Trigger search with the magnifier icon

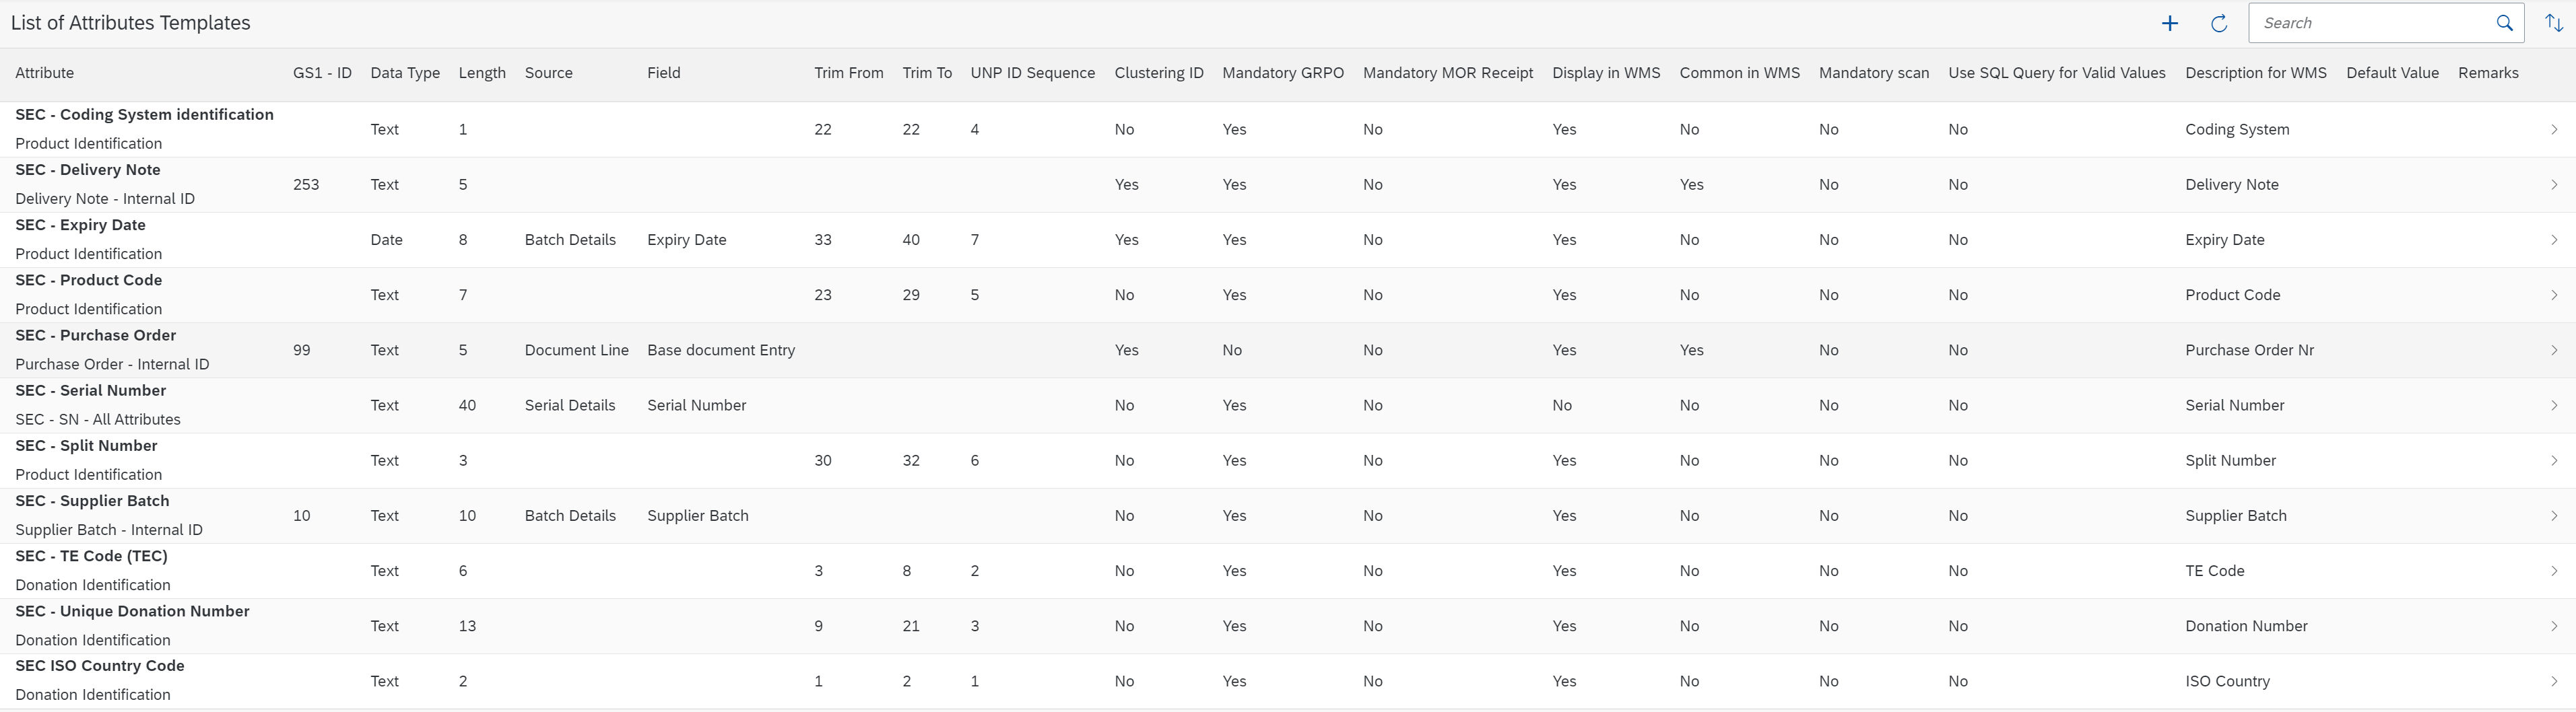point(2505,22)
